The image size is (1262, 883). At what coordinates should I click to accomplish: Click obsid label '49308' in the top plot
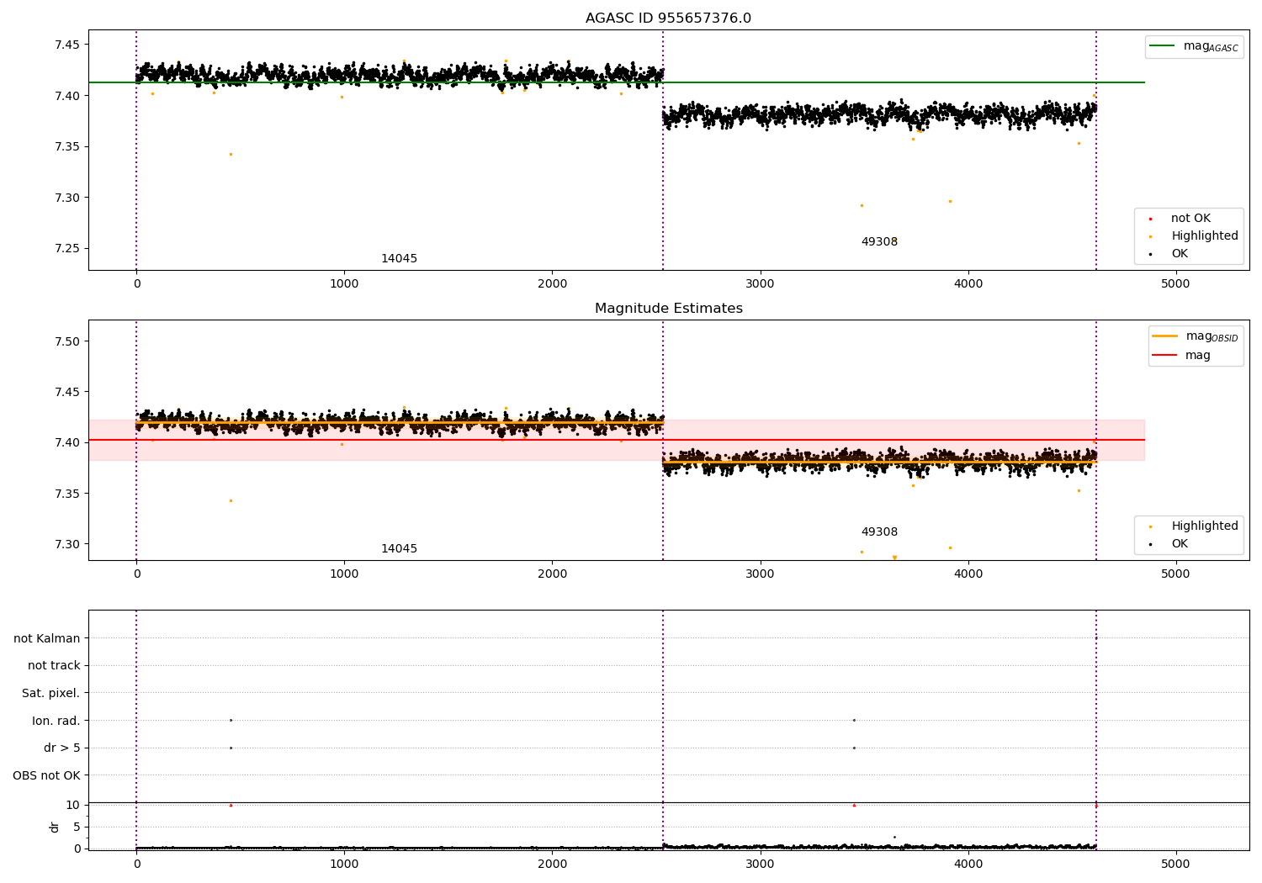(x=879, y=242)
